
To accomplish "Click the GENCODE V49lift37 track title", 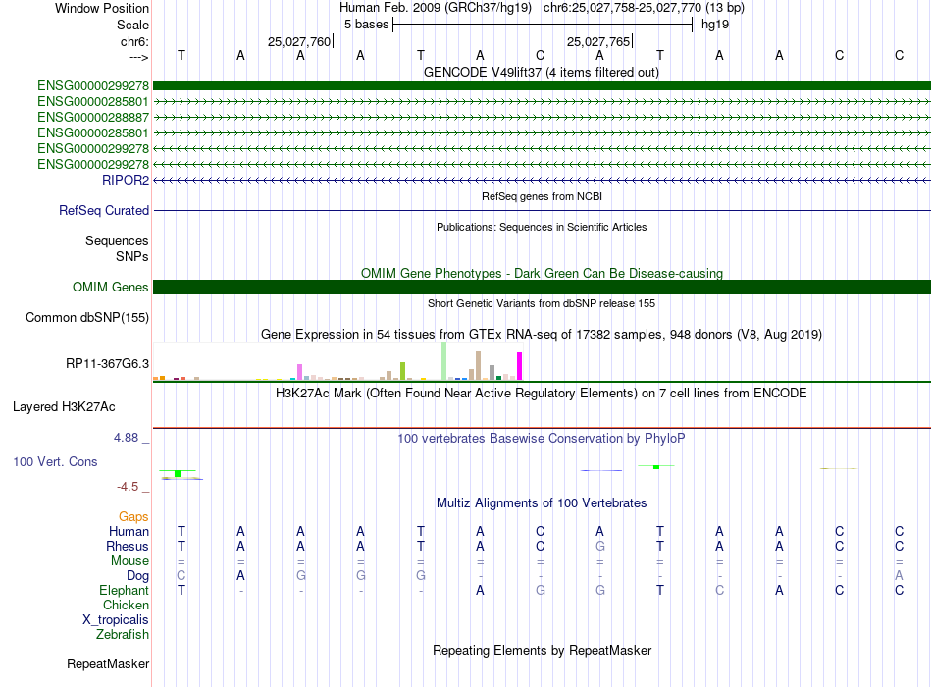I will click(542, 72).
